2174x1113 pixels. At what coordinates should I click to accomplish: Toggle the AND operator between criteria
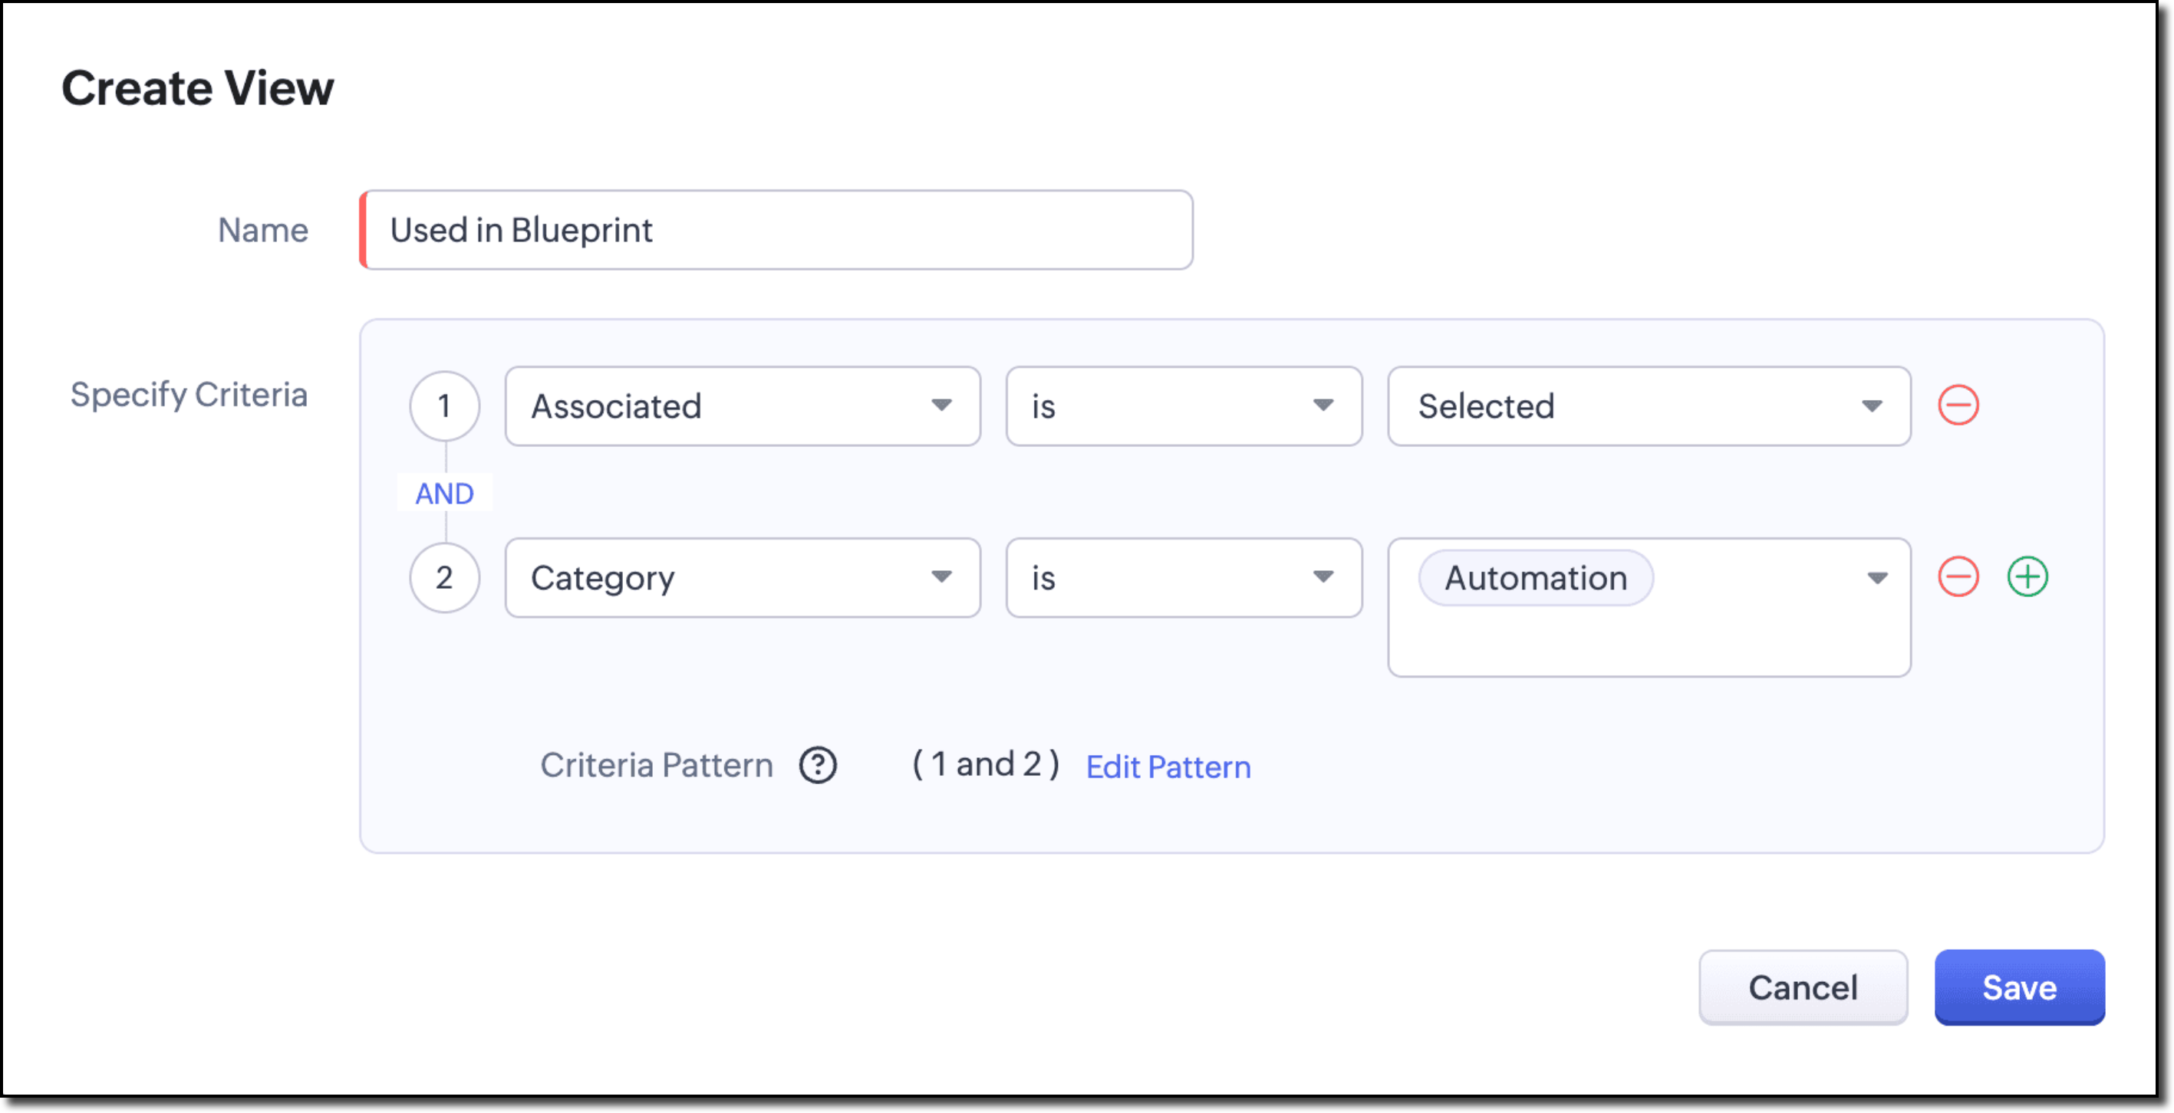point(445,494)
